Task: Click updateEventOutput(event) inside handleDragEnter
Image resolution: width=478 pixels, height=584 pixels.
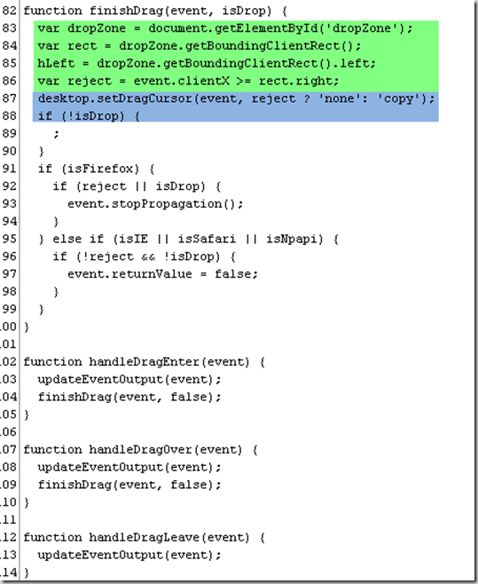Action: [129, 379]
